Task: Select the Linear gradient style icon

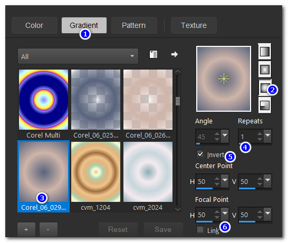Action: point(265,52)
